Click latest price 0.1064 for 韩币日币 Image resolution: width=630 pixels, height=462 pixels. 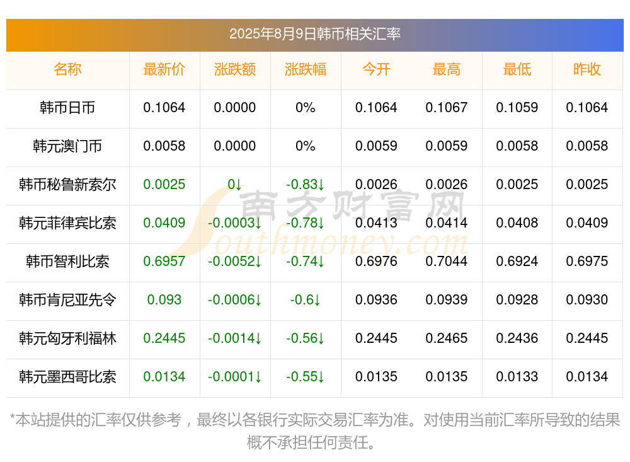[164, 108]
